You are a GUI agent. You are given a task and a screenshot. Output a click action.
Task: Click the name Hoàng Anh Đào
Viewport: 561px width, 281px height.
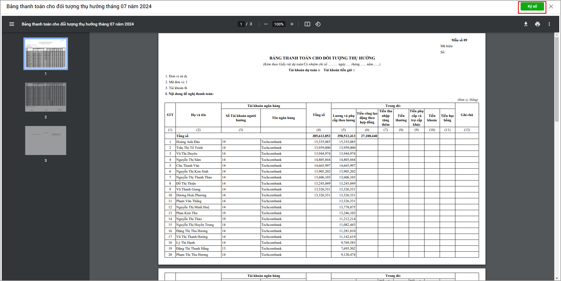188,142
